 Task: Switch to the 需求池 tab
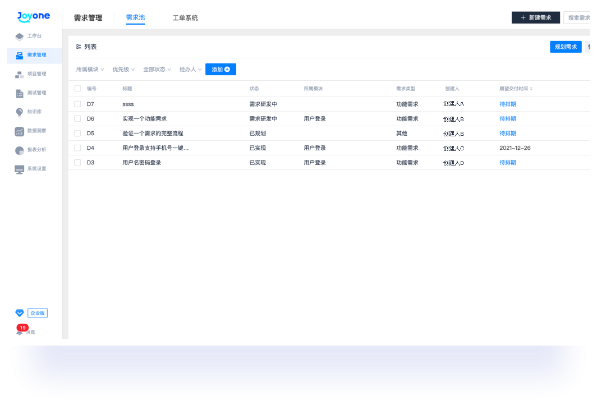point(136,17)
